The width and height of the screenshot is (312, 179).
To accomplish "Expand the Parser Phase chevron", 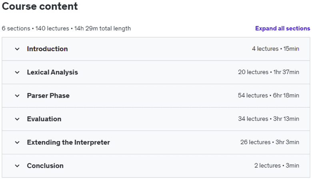I will [x=17, y=96].
